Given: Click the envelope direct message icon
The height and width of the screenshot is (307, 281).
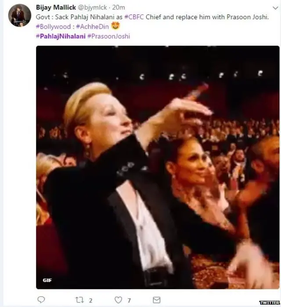Looking at the screenshot, I should pos(156,300).
